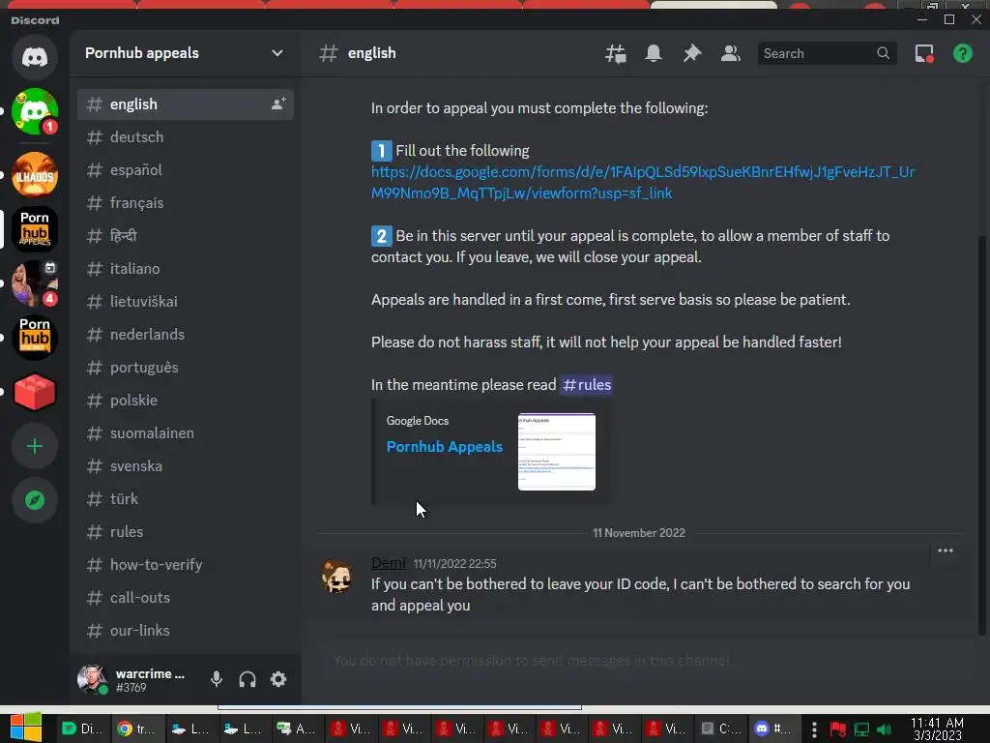Select the svenska channel

point(185,465)
